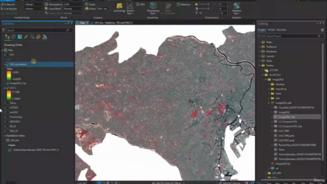Select the UHI_line standalone table
Viewport: 327px width, 184px height.
click(14, 141)
